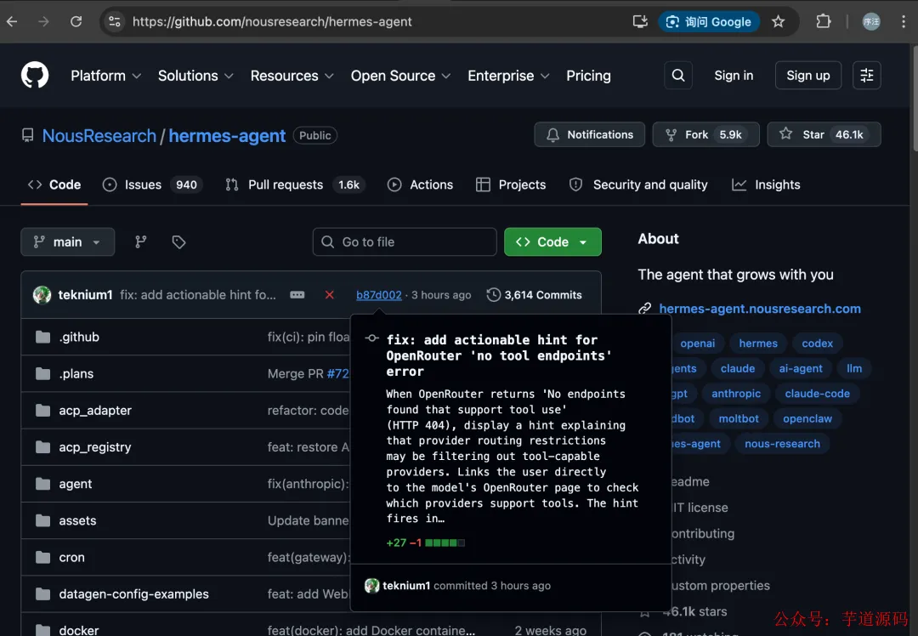918x636 pixels.
Task: View tags via the tag icon
Action: pos(178,241)
